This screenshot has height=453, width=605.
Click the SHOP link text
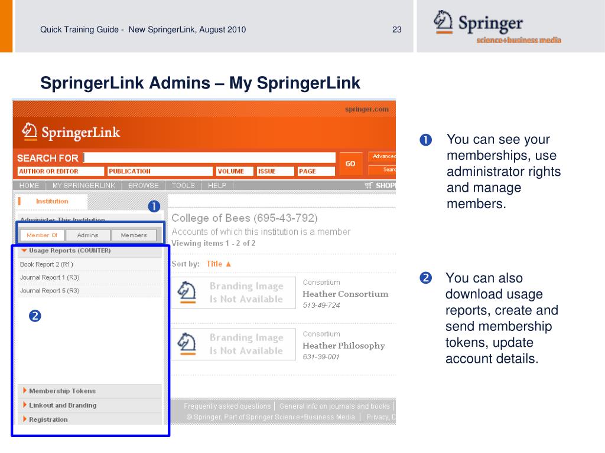tap(385, 186)
